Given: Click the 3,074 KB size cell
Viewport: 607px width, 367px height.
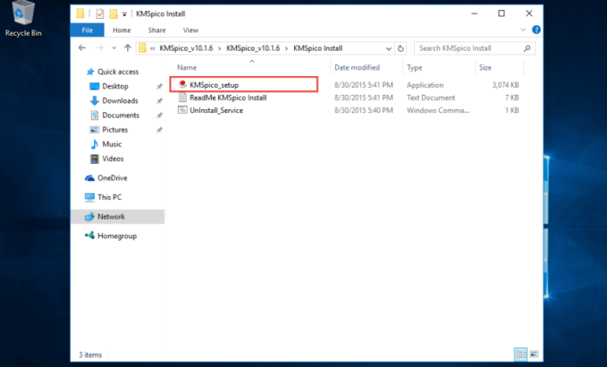Looking at the screenshot, I should [505, 85].
